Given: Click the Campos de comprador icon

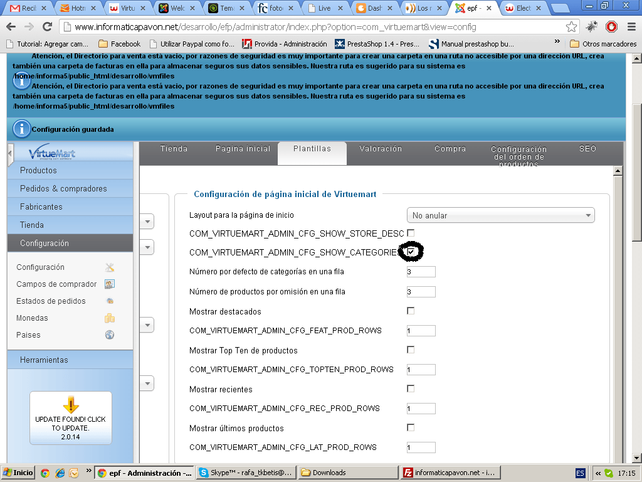Looking at the screenshot, I should tap(109, 284).
